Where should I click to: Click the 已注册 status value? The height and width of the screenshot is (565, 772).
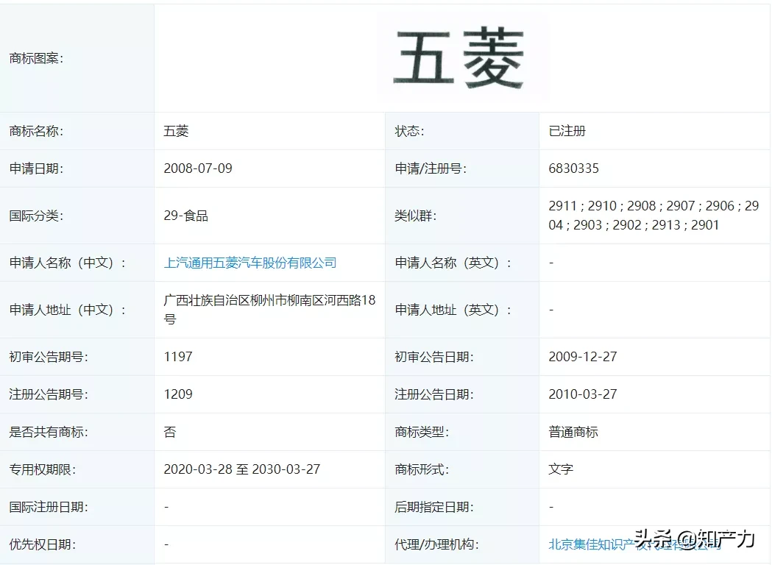click(x=567, y=131)
